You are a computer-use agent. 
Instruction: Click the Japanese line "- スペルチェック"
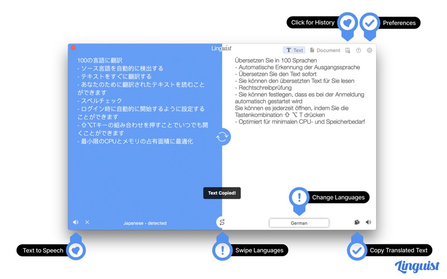pos(100,101)
